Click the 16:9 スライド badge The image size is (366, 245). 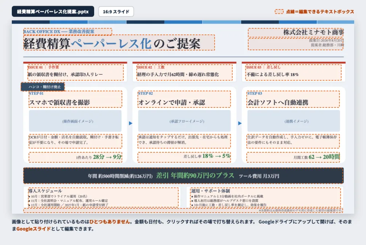coord(116,11)
